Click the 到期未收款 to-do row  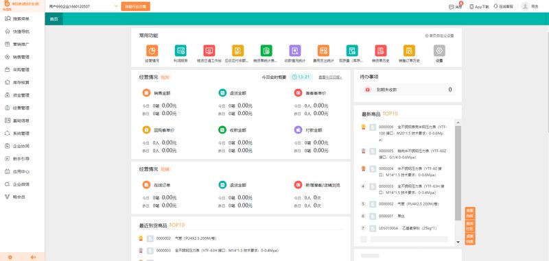point(408,90)
